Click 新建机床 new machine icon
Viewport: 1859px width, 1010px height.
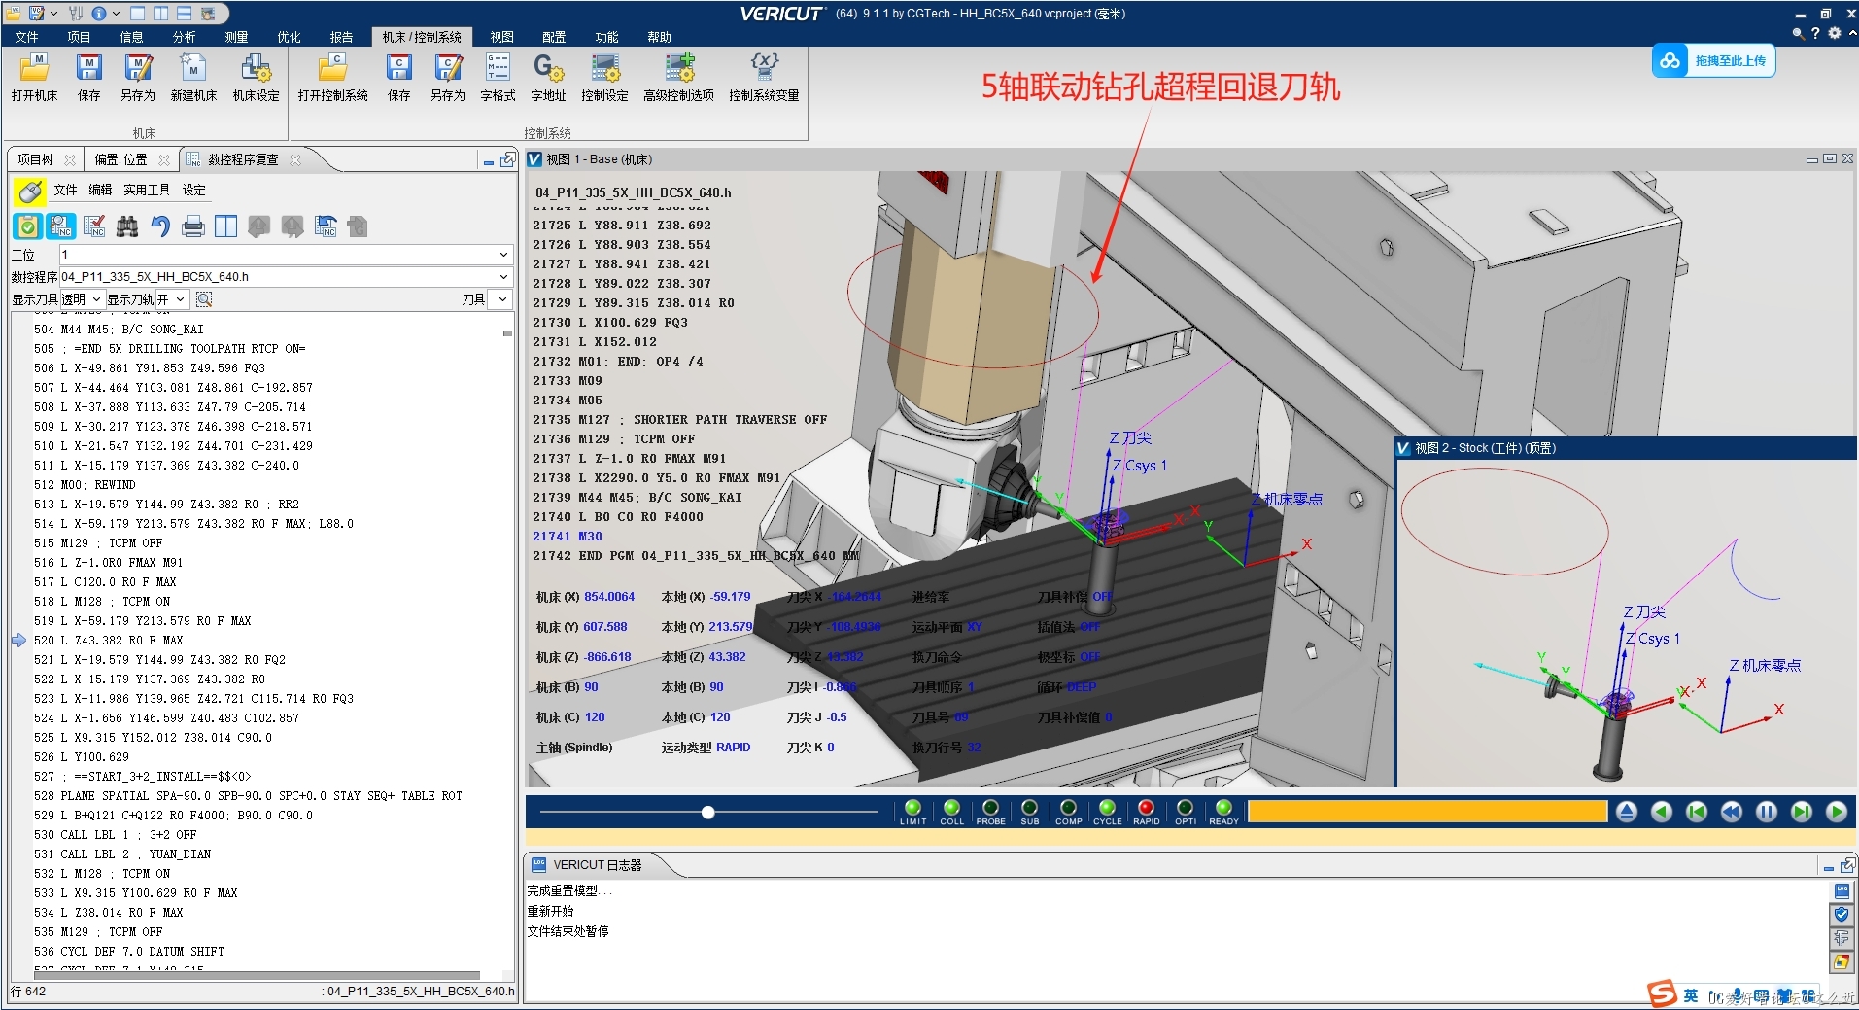193,78
